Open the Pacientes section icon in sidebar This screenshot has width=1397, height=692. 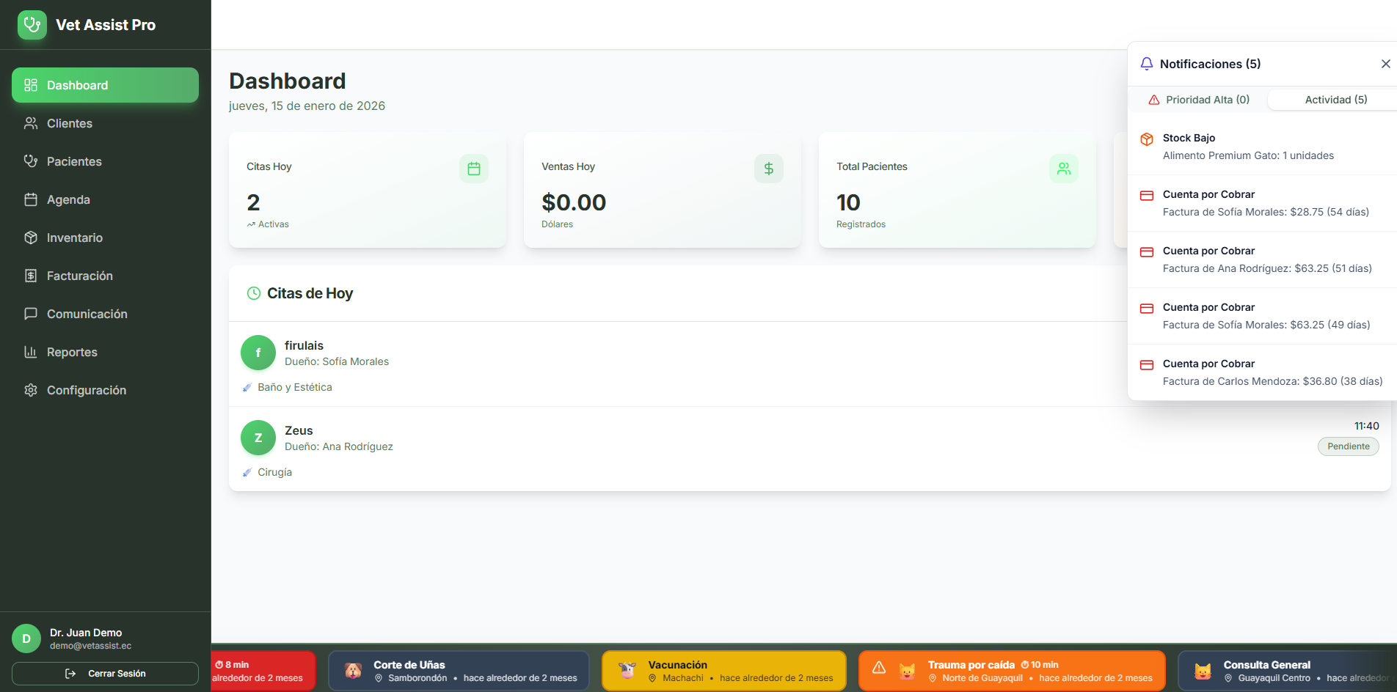click(x=31, y=161)
